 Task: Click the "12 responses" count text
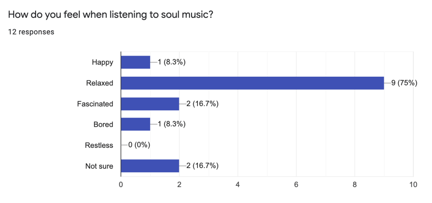[31, 32]
